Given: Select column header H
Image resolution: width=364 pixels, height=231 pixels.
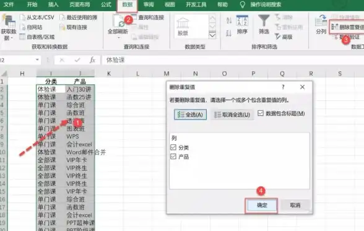Looking at the screenshot, I should click(x=22, y=74).
